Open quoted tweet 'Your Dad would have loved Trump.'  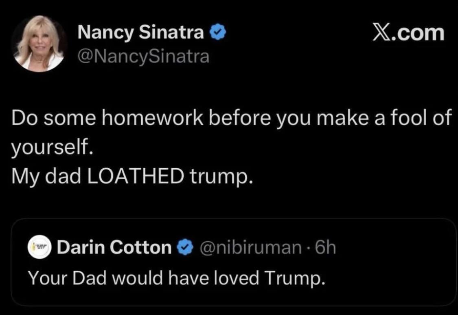pyautogui.click(x=176, y=278)
